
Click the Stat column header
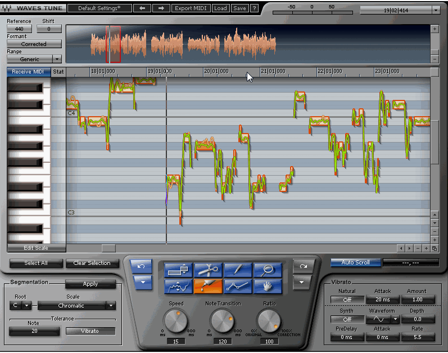58,72
